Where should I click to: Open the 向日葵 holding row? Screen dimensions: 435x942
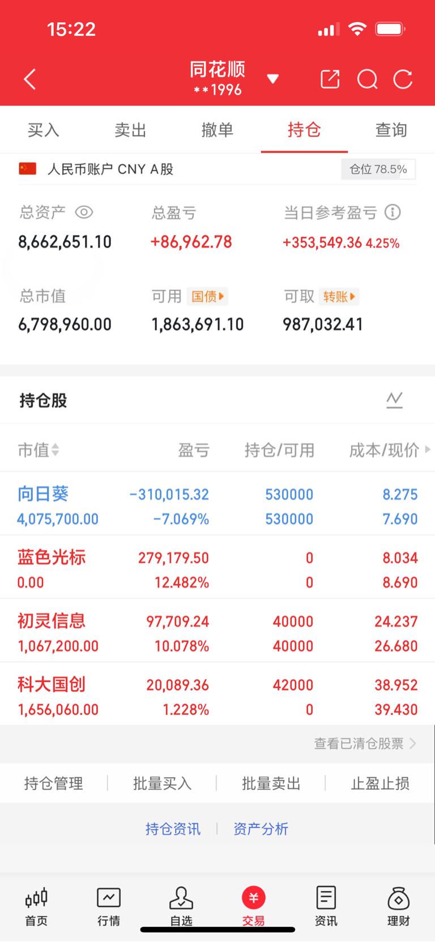tap(217, 504)
